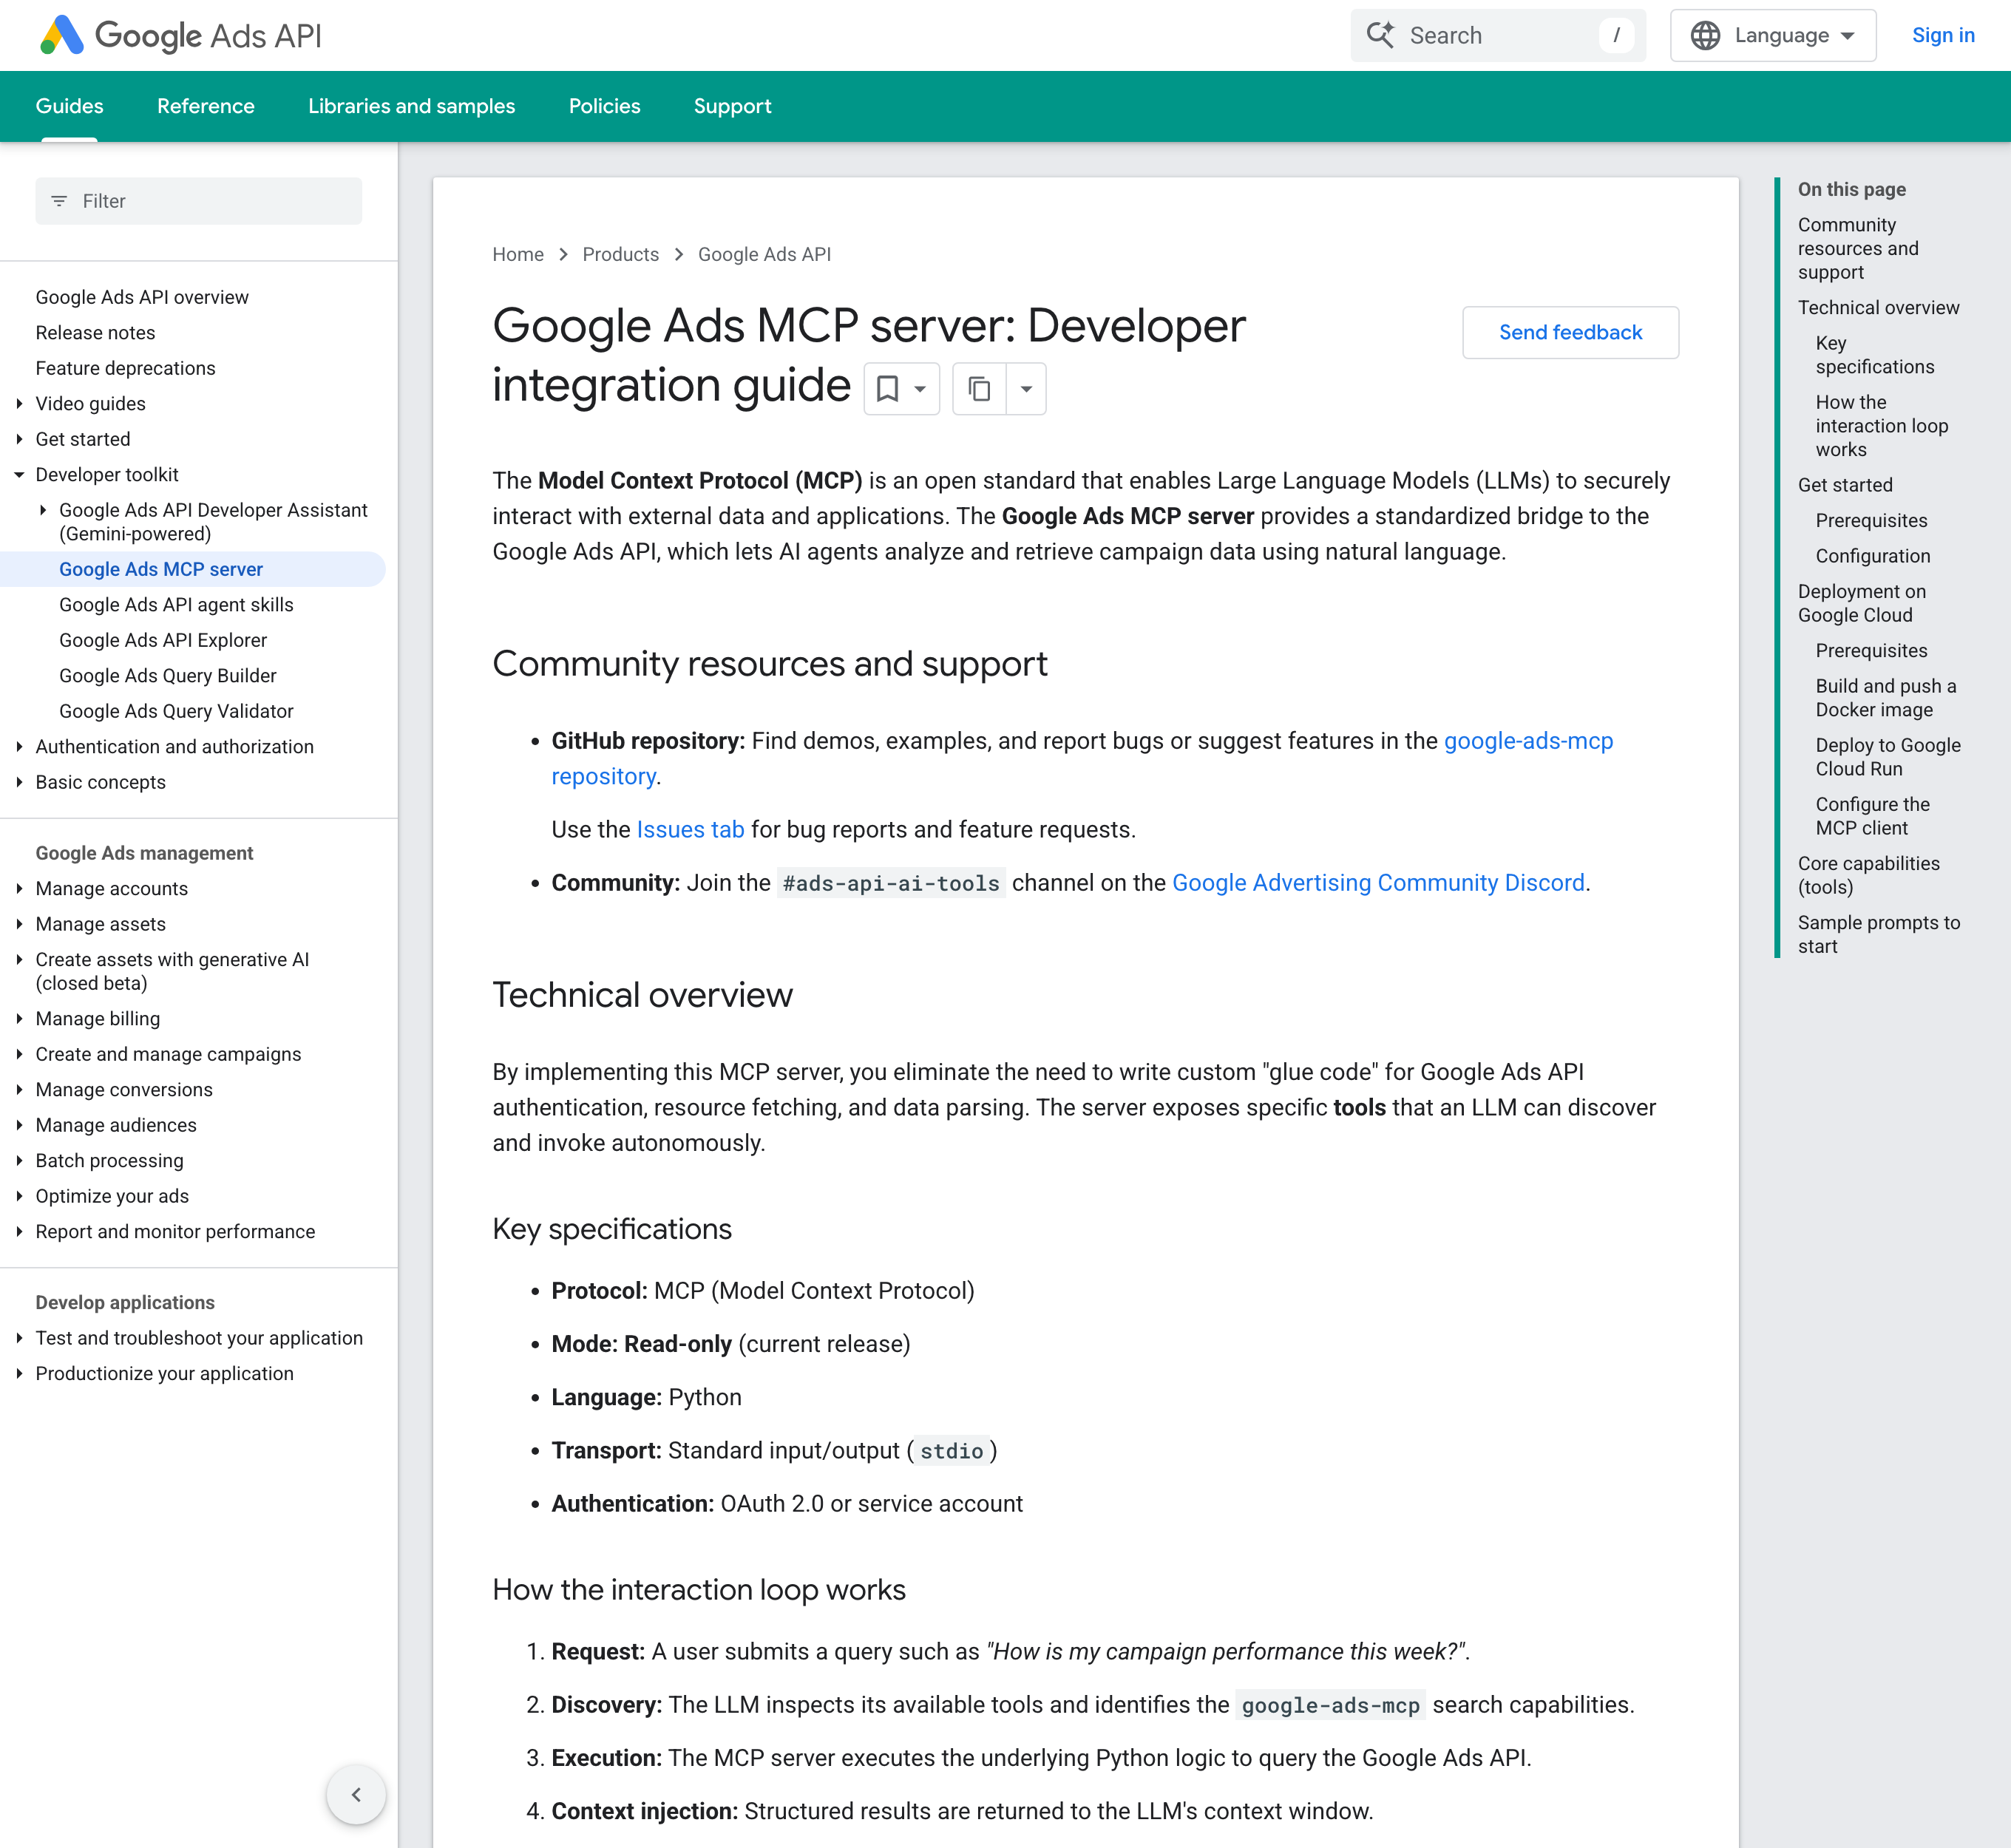
Task: Open Google Ads API Explorer
Action: [163, 640]
